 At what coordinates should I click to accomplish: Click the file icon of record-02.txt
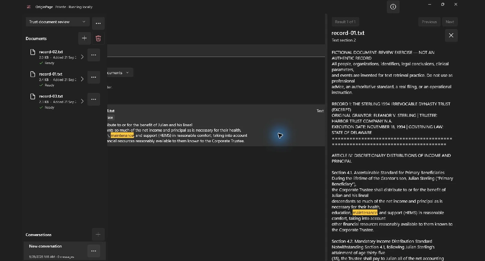(x=33, y=52)
